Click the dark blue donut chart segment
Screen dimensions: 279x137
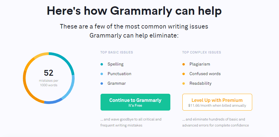[x=53, y=102]
